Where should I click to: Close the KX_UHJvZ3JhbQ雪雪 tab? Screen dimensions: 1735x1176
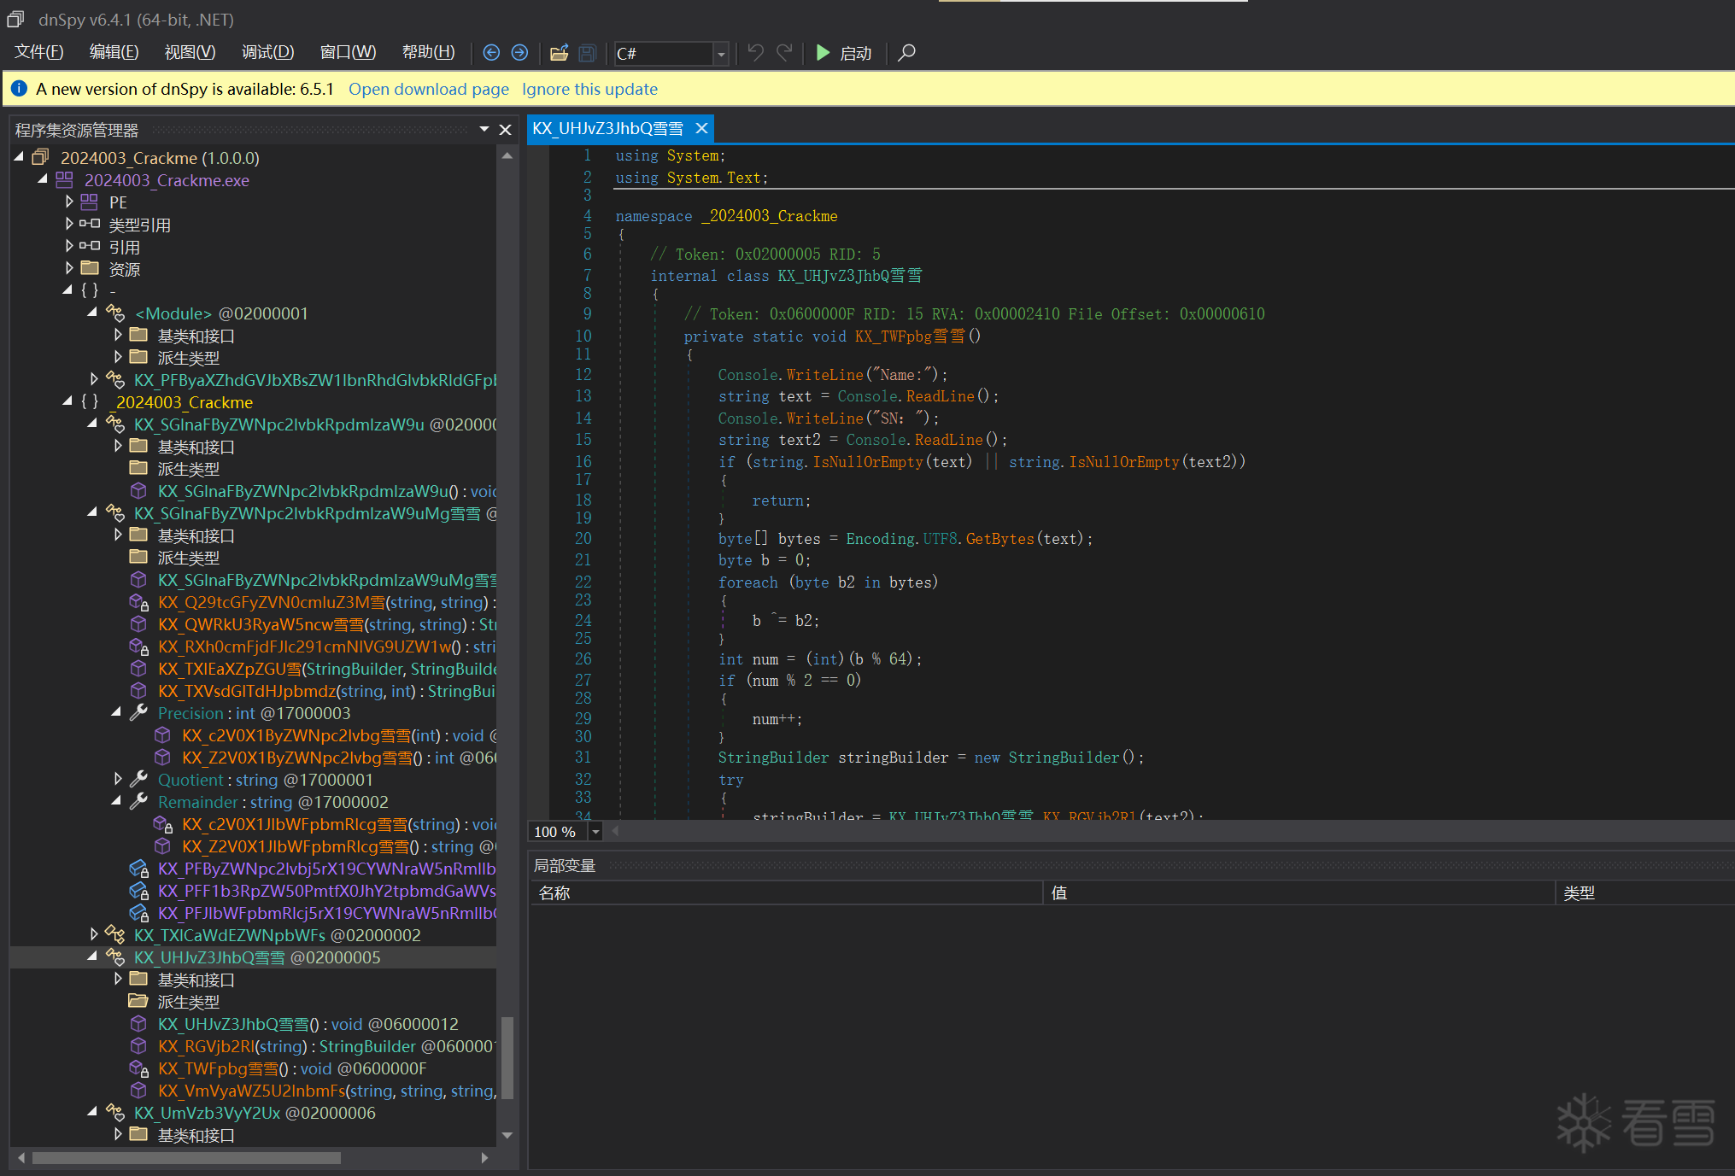[701, 128]
